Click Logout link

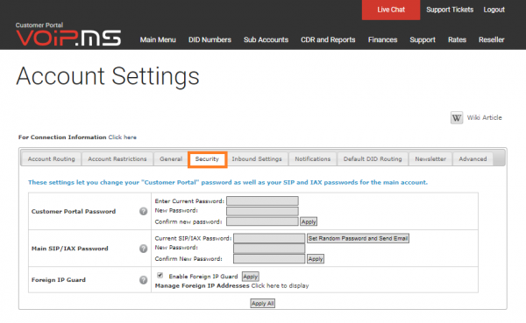point(494,10)
